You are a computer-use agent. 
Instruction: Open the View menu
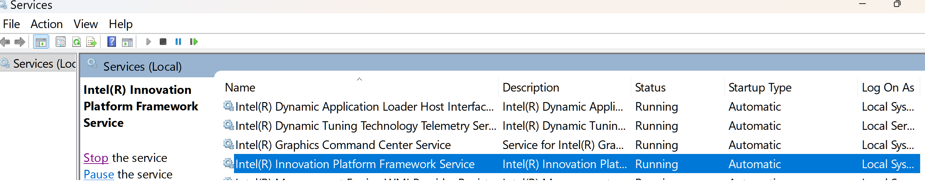click(86, 24)
